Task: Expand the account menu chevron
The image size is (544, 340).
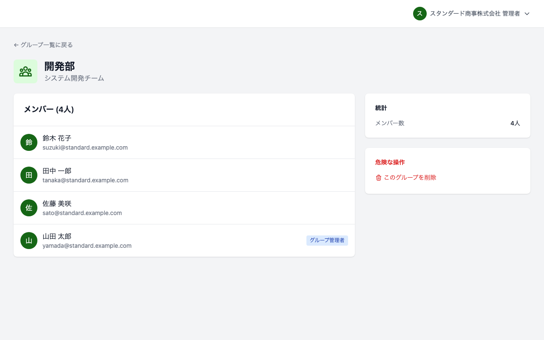Action: click(x=527, y=14)
